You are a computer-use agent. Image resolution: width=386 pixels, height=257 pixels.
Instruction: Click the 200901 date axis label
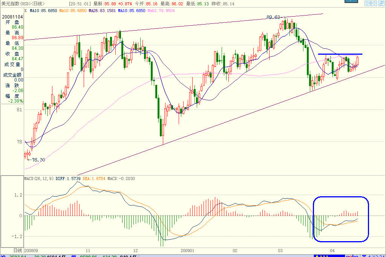(187, 251)
